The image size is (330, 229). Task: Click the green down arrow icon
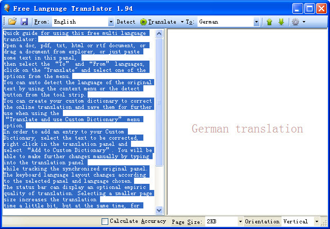pos(281,22)
